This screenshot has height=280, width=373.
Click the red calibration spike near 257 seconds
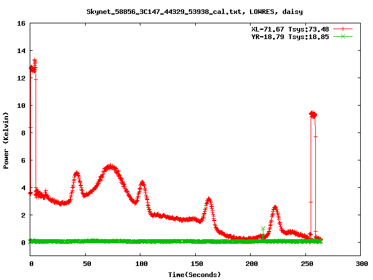pyautogui.click(x=313, y=114)
